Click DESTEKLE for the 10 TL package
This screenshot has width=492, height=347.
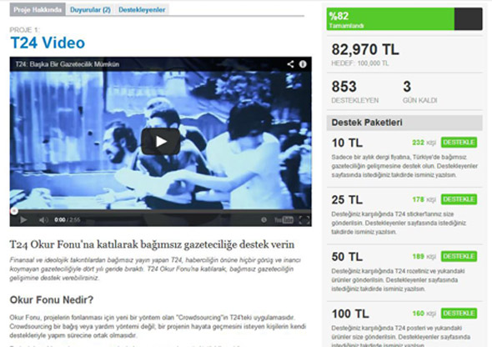pos(459,143)
